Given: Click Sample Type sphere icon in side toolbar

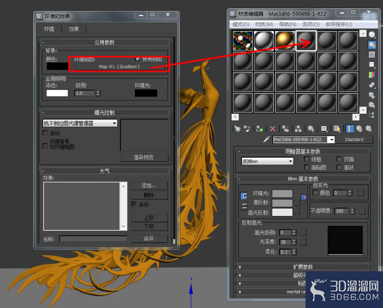Looking at the screenshot, I should 372,35.
